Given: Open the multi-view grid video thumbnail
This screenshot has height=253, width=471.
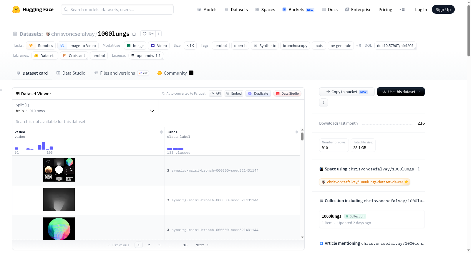Looking at the screenshot, I should point(59,170).
